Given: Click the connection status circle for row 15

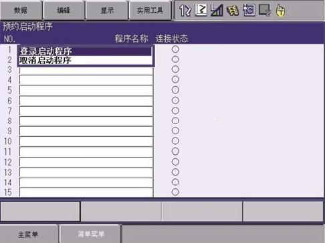Looking at the screenshot, I should click(x=175, y=192).
